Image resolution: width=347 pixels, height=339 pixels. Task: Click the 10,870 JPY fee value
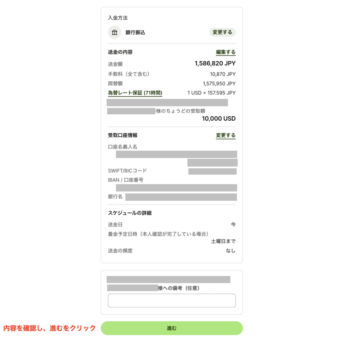(223, 74)
